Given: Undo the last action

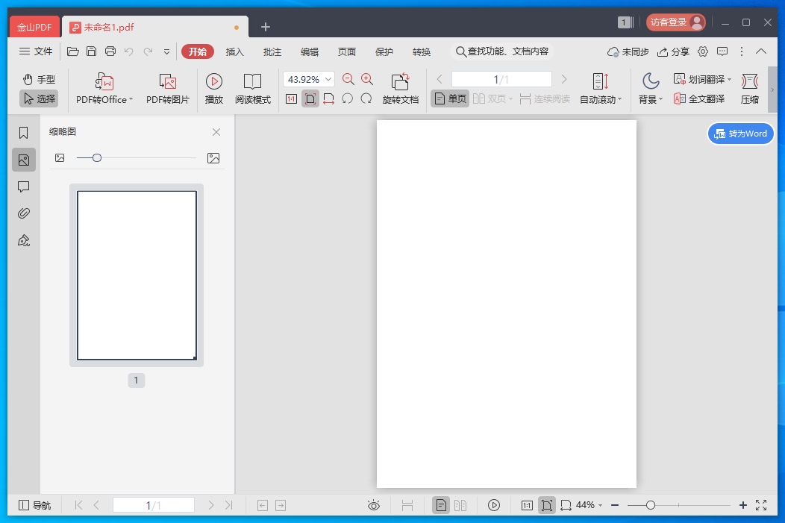Looking at the screenshot, I should pos(129,51).
